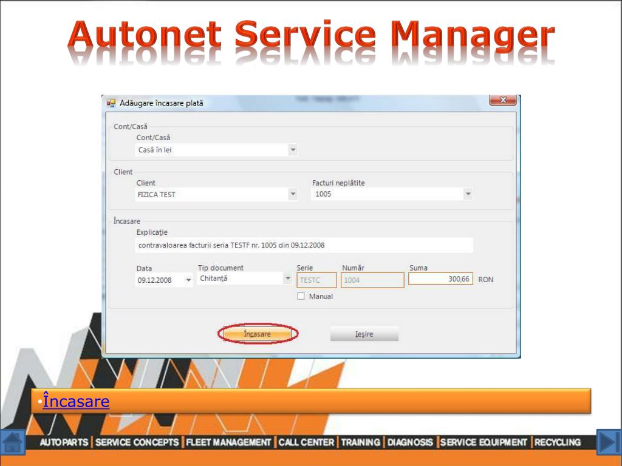Click the next slide arrow icon

click(x=609, y=442)
